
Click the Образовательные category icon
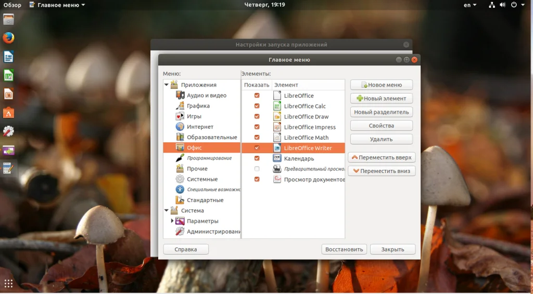click(180, 137)
